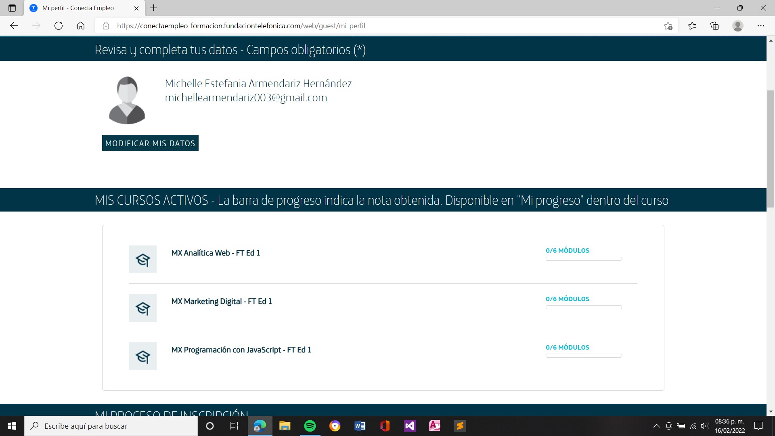Open the Wi-Fi network tray icon
775x436 pixels.
(x=693, y=426)
